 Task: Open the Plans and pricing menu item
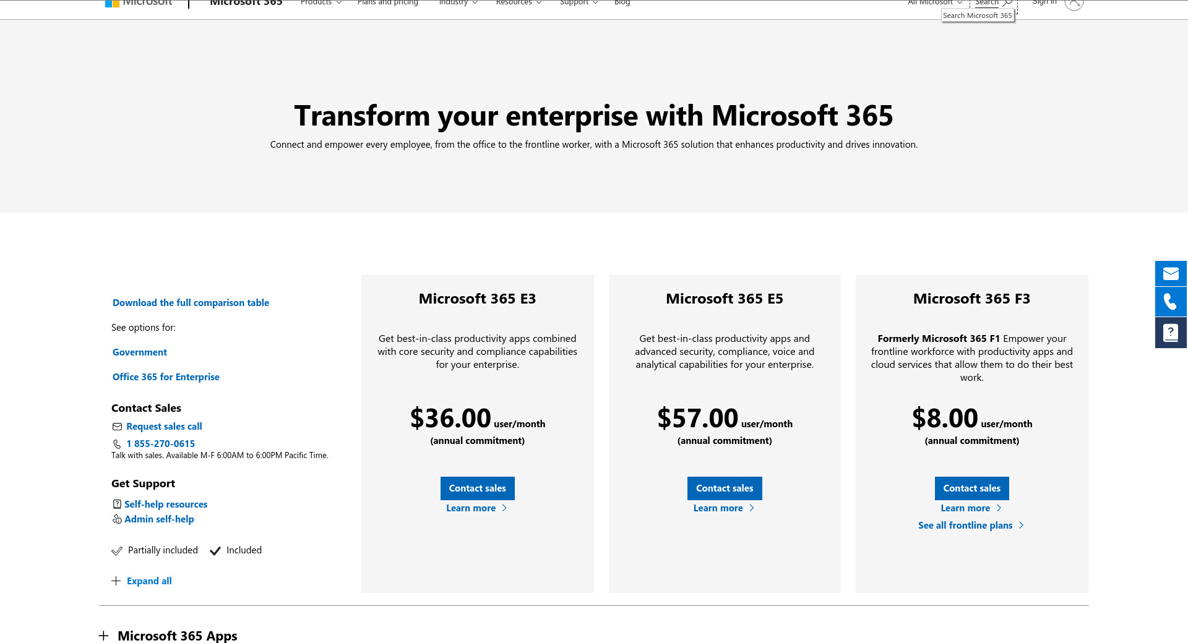pyautogui.click(x=388, y=3)
